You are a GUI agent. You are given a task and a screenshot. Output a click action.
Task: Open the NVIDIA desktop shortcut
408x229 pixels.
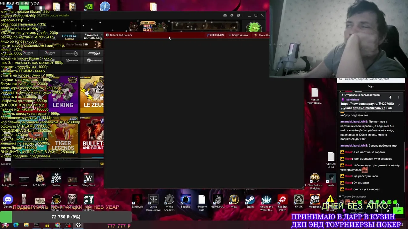coord(89,7)
